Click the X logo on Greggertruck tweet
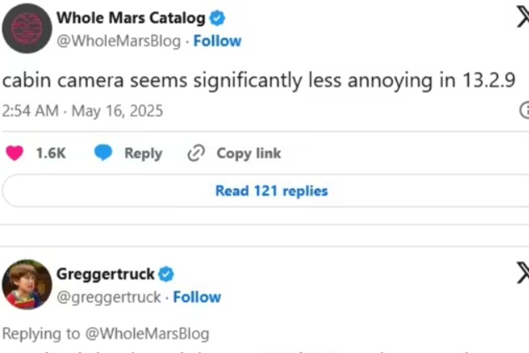The height and width of the screenshot is (353, 529). coord(523,274)
